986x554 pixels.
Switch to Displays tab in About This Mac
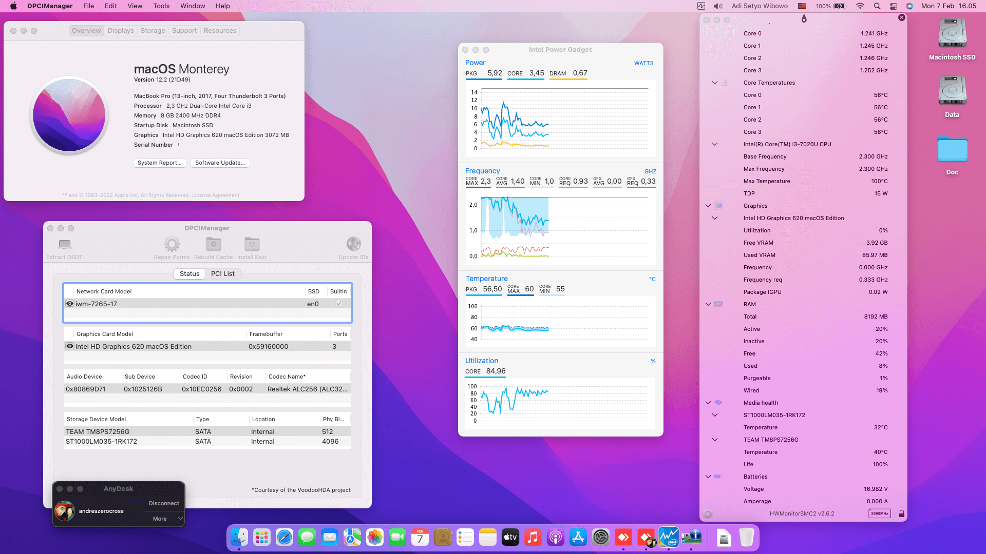(x=121, y=31)
